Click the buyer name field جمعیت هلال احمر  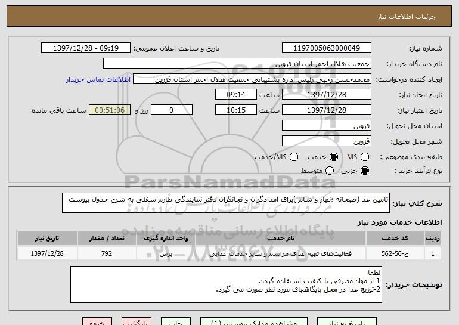coord(237,64)
